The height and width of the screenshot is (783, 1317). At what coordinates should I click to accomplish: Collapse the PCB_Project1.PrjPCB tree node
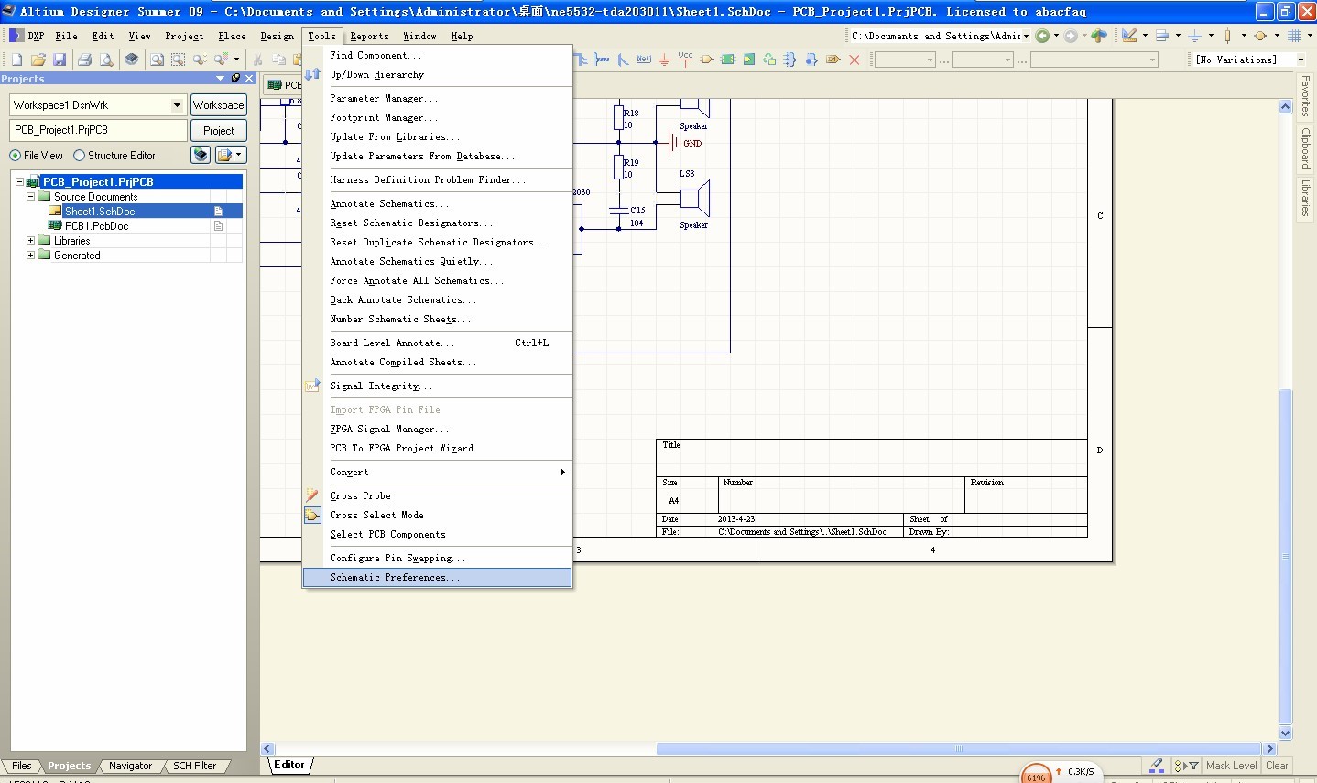pyautogui.click(x=19, y=182)
